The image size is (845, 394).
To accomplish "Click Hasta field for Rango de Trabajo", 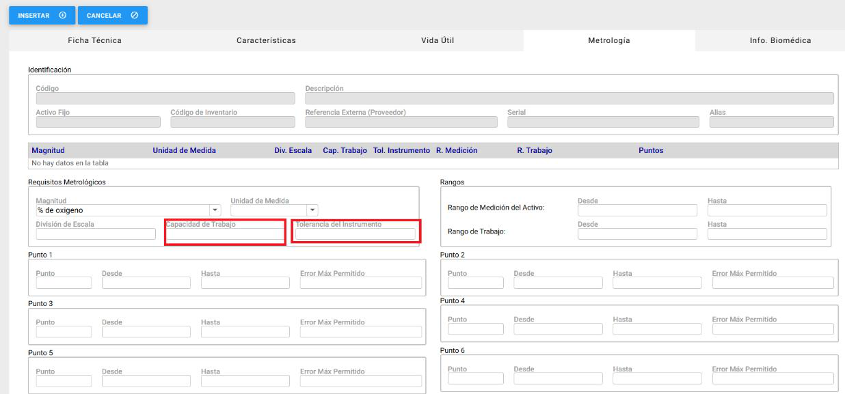I will coord(767,234).
